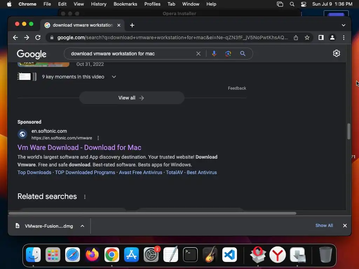
Task: Open Chrome three-dot menu
Action: 344,37
